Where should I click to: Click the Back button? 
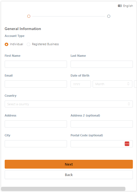[x=69, y=175]
